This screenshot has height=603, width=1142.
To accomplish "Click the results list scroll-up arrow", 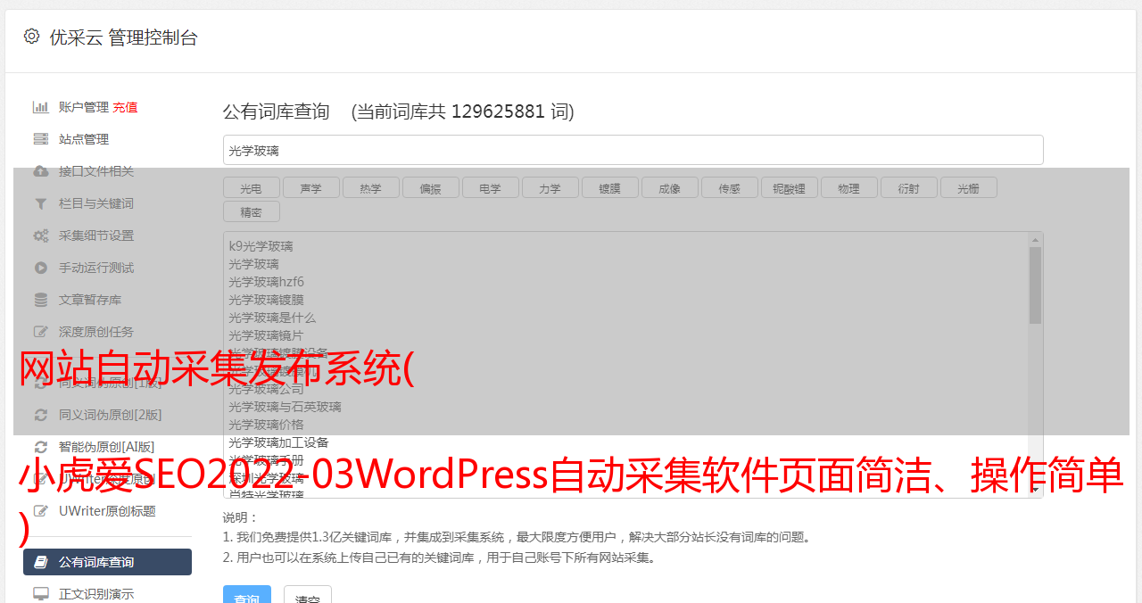I will [1035, 239].
